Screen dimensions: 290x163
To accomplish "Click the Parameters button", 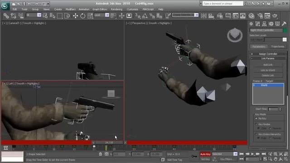I will (x=259, y=47).
